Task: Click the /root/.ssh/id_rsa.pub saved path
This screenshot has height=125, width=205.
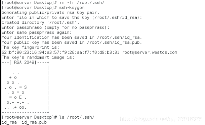Action: pyautogui.click(x=114, y=42)
